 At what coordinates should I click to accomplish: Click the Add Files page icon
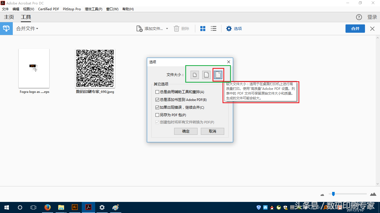pos(139,29)
